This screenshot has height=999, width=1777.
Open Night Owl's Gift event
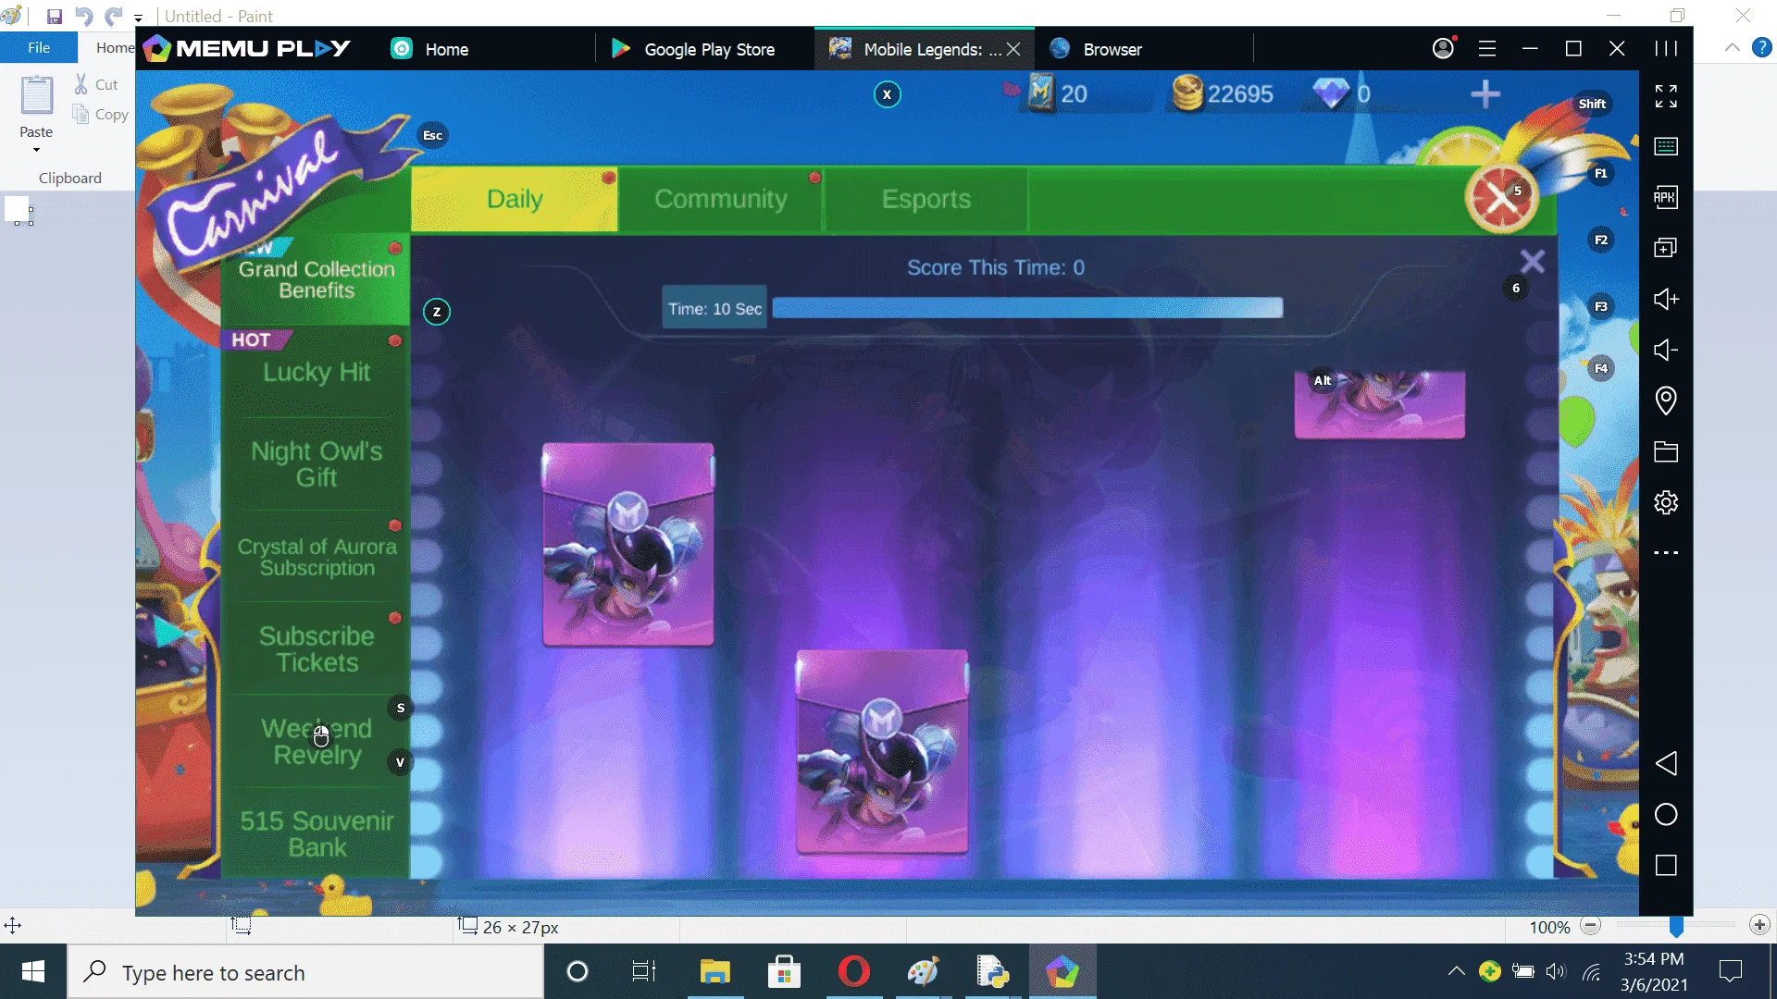317,463
